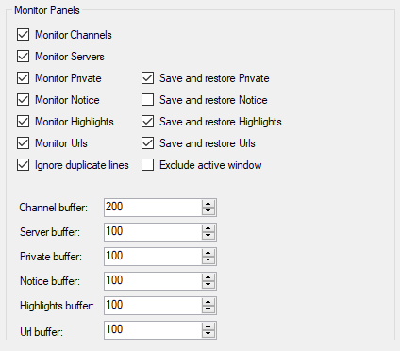Toggle Monitor Notice checkbox
The height and width of the screenshot is (351, 400).
click(x=24, y=100)
